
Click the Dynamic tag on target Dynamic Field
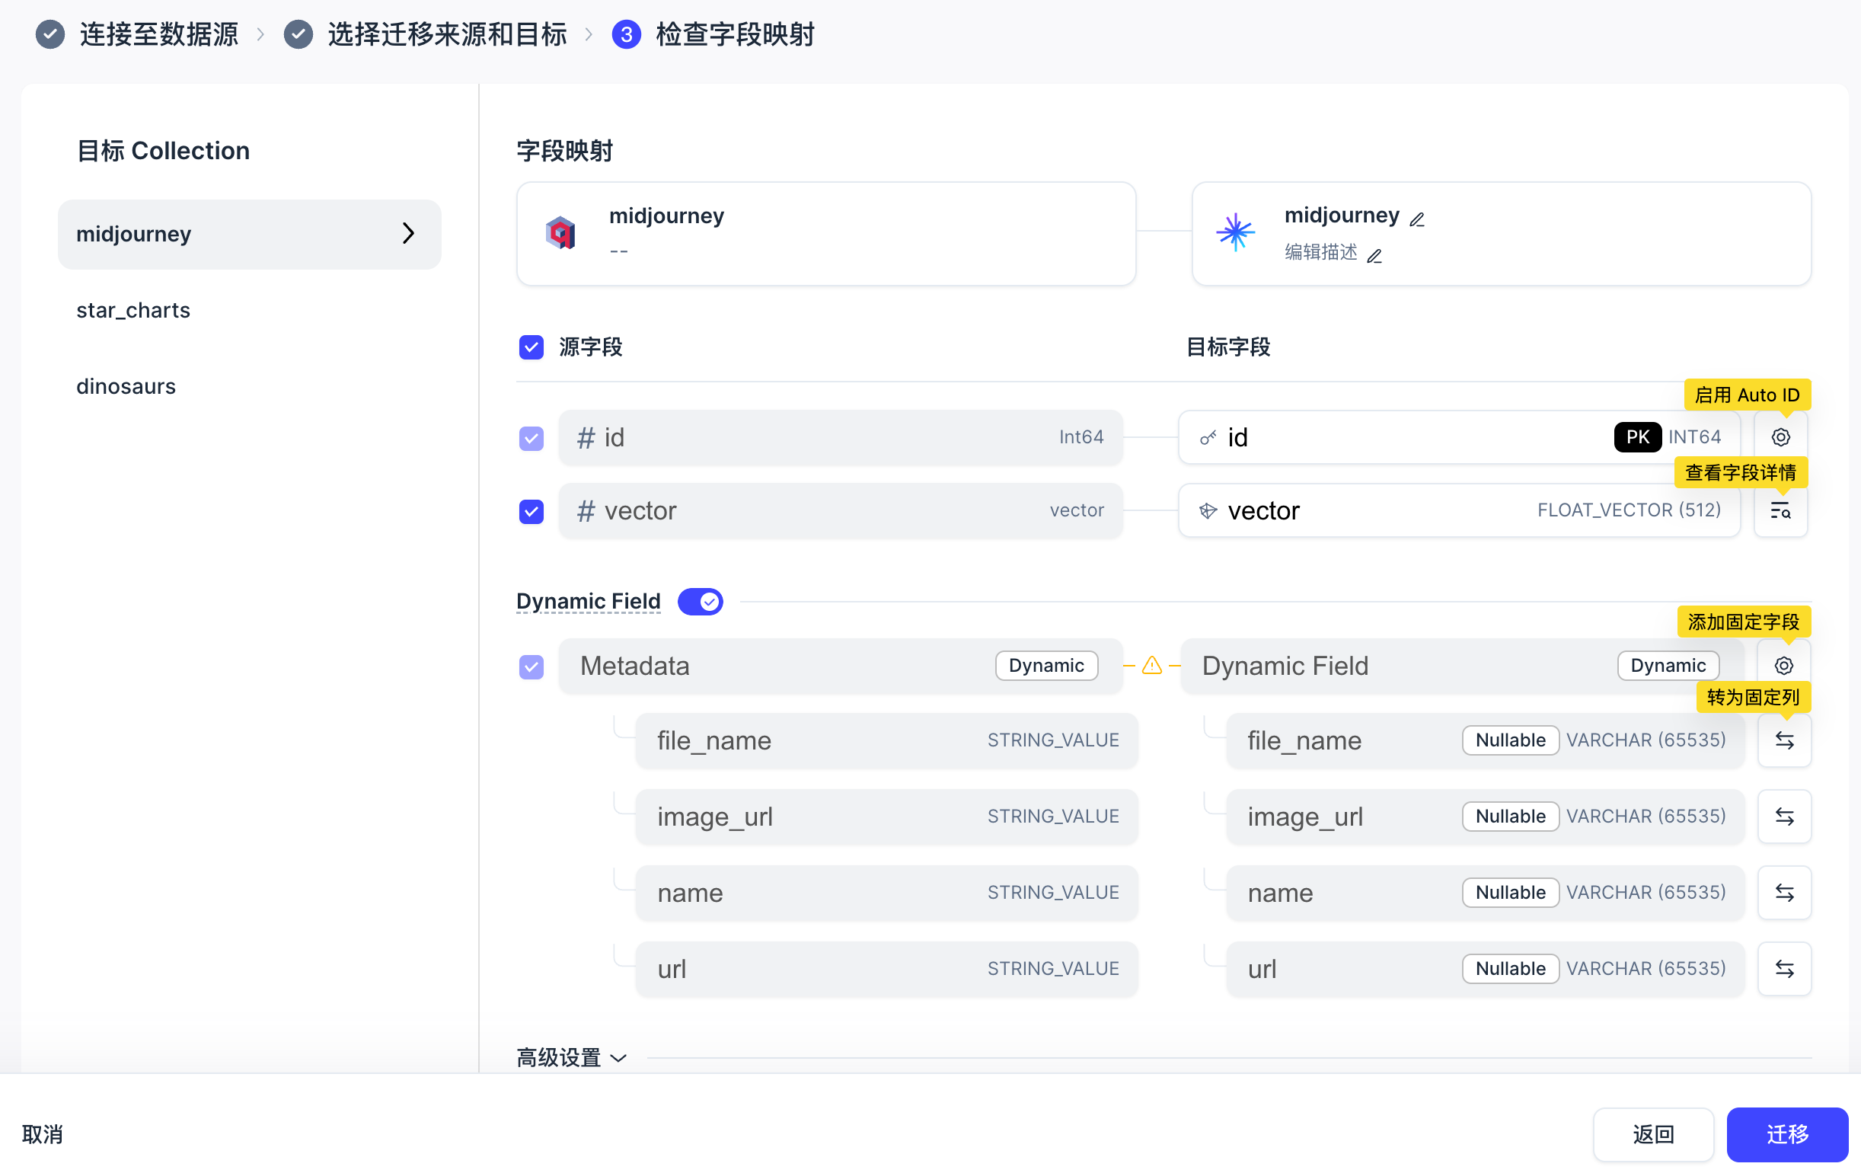coord(1668,666)
